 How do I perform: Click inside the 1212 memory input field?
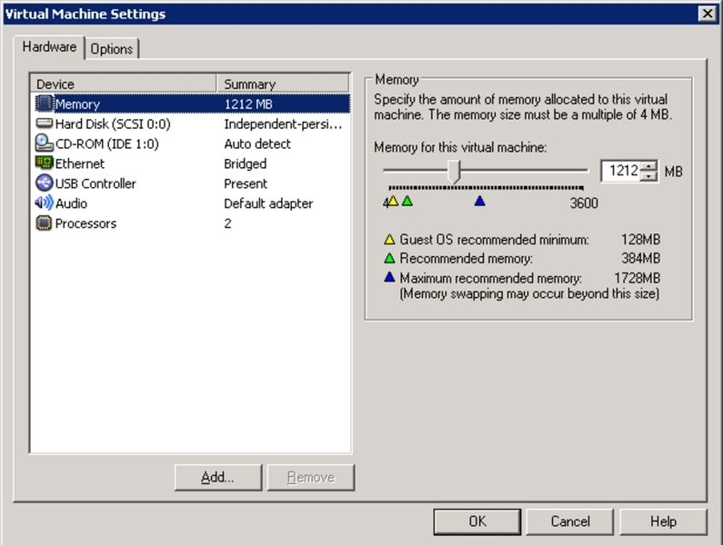(x=620, y=171)
